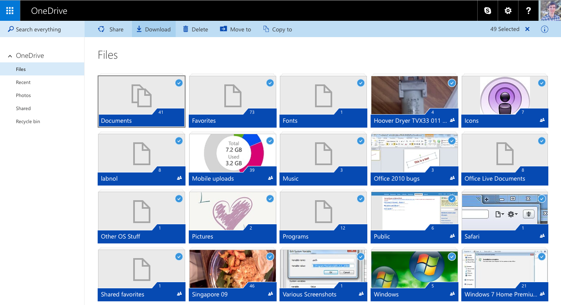Choose Copy to in the toolbar
The height and width of the screenshot is (305, 561).
click(277, 29)
